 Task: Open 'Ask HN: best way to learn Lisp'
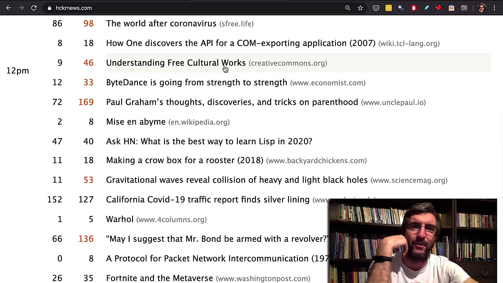209,141
